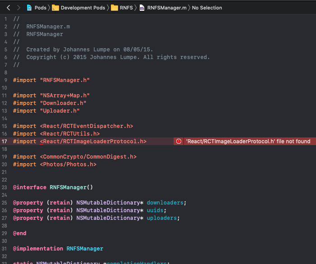
Task: Click the RNFSManager.m file icon
Action: (142, 8)
